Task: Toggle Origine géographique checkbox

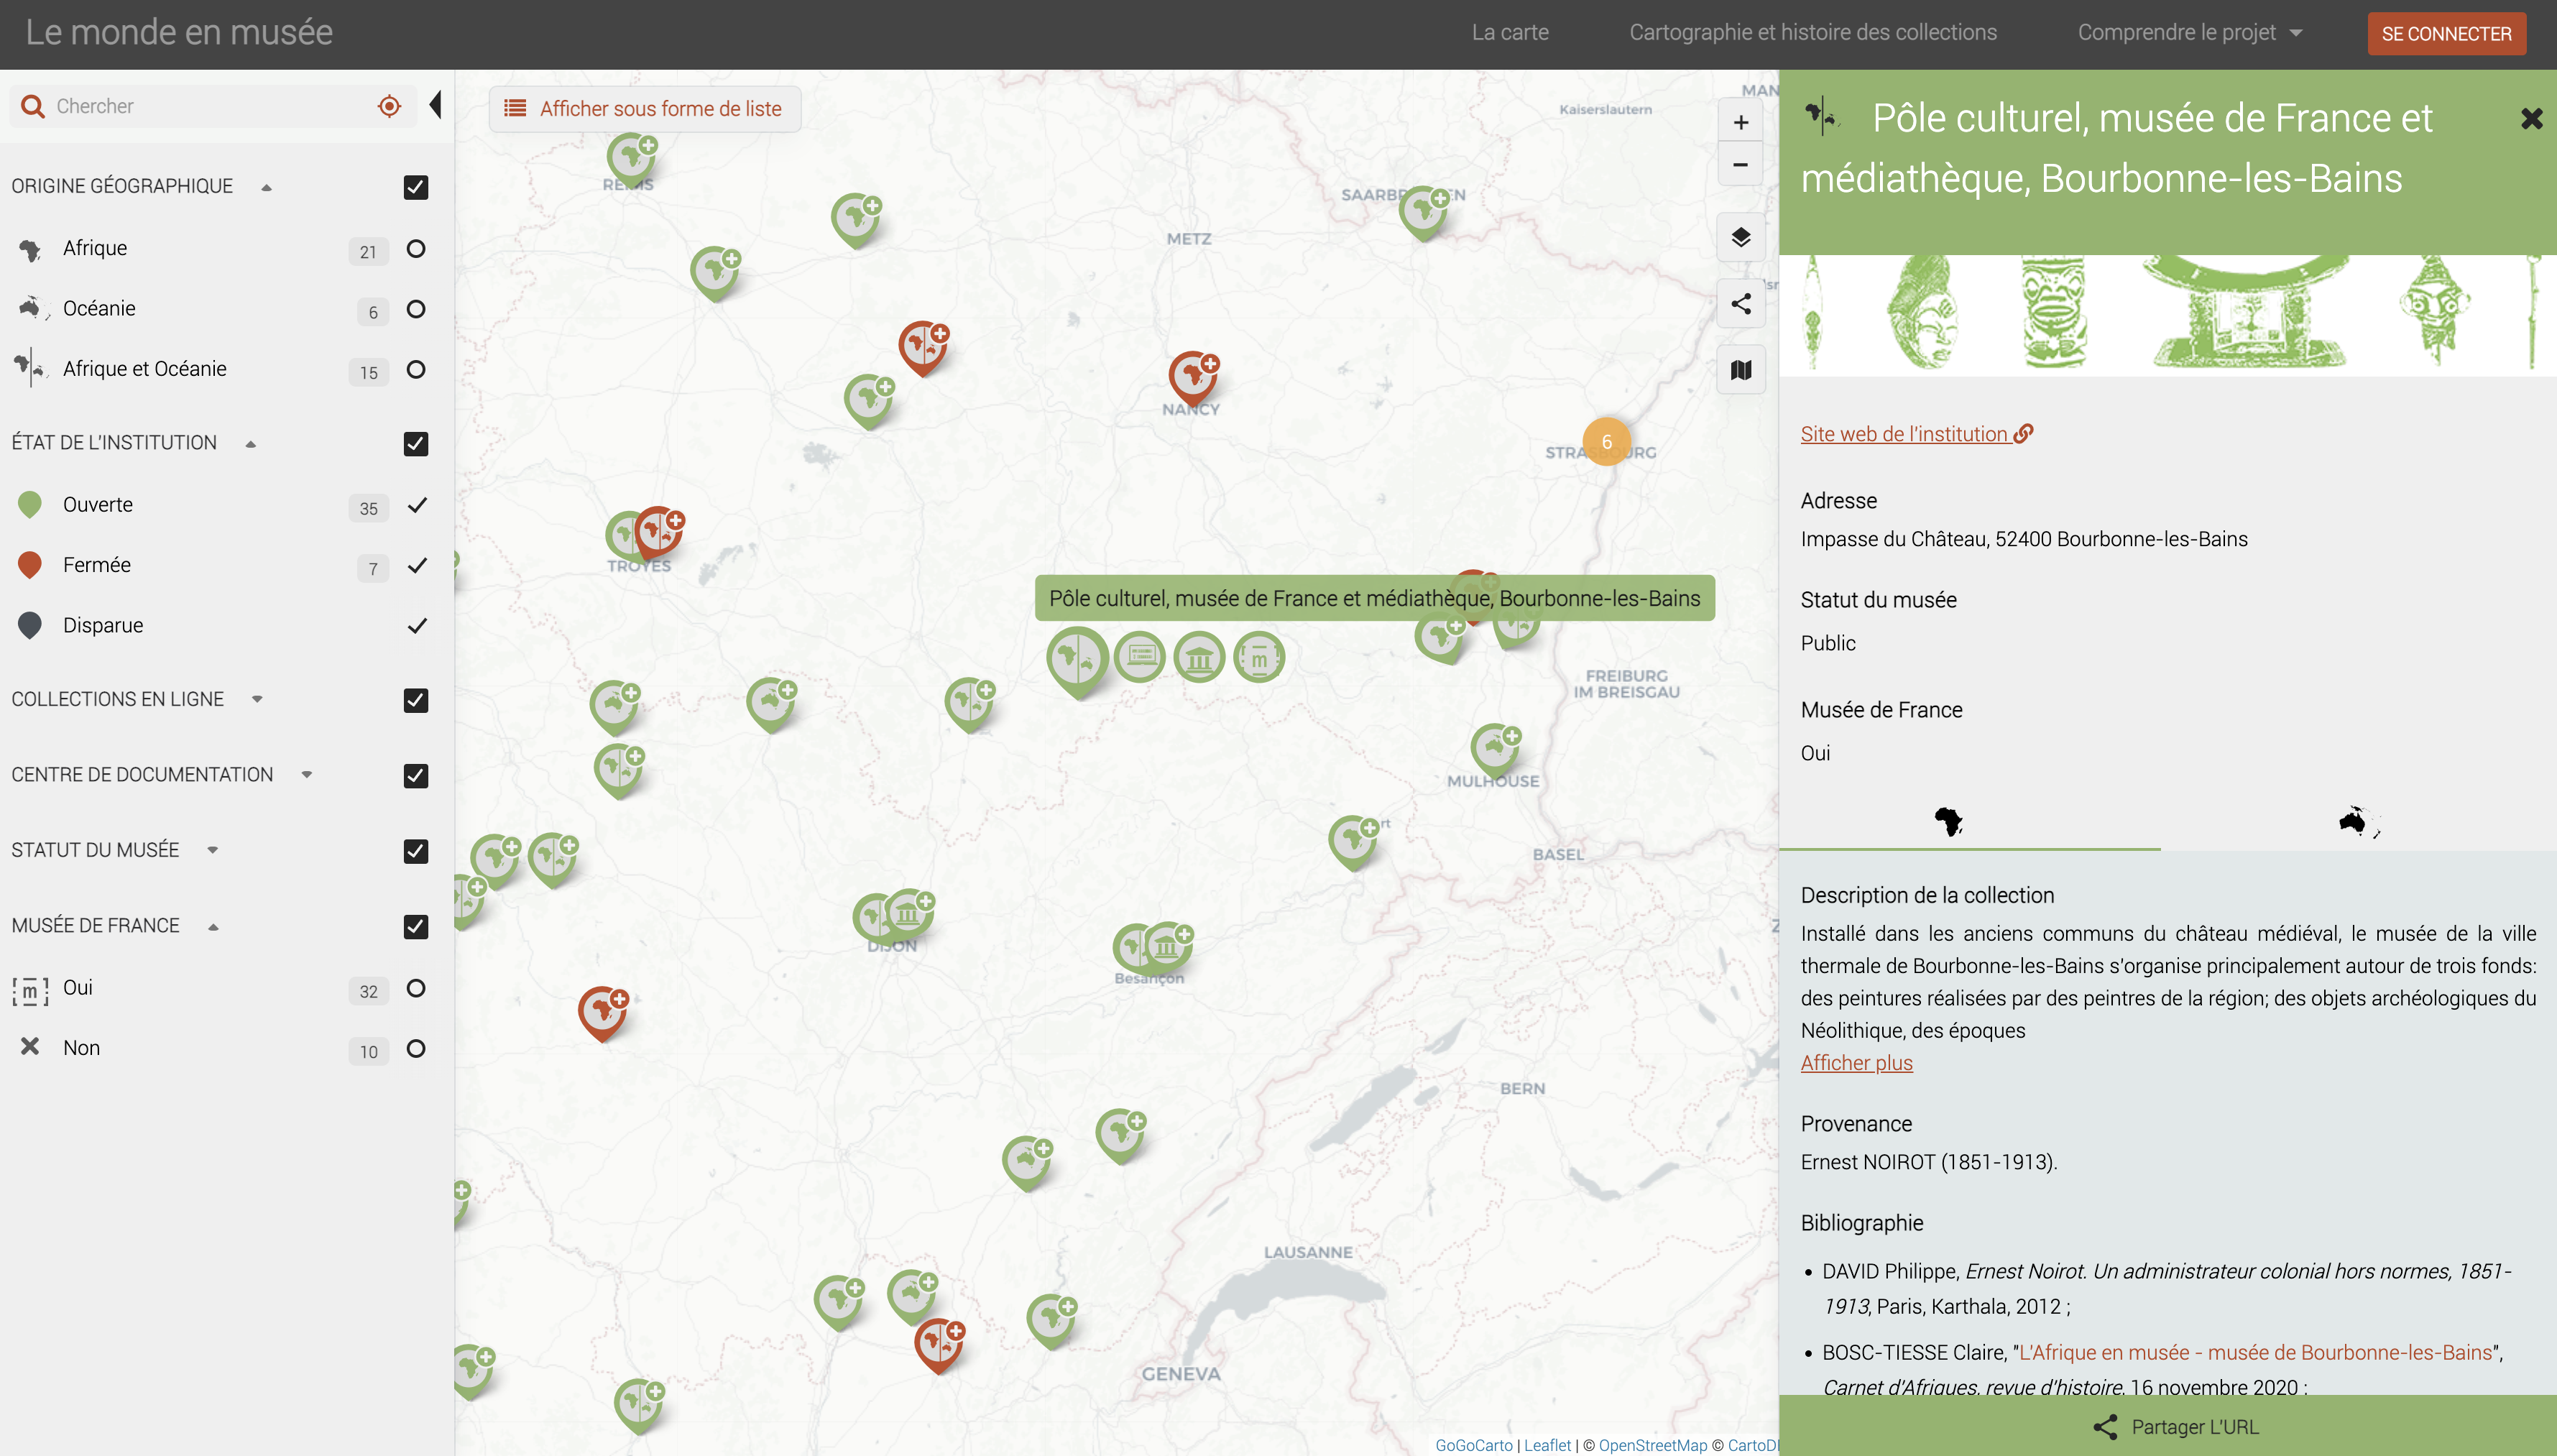Action: point(416,187)
